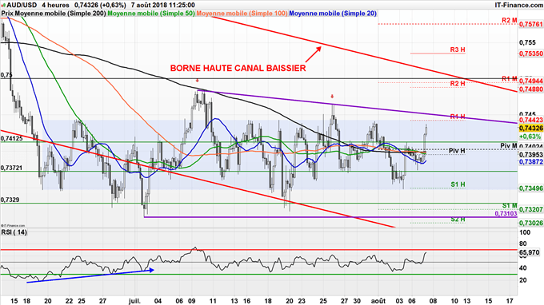
Task: Select the R2 M resistance label
Action: 510,21
